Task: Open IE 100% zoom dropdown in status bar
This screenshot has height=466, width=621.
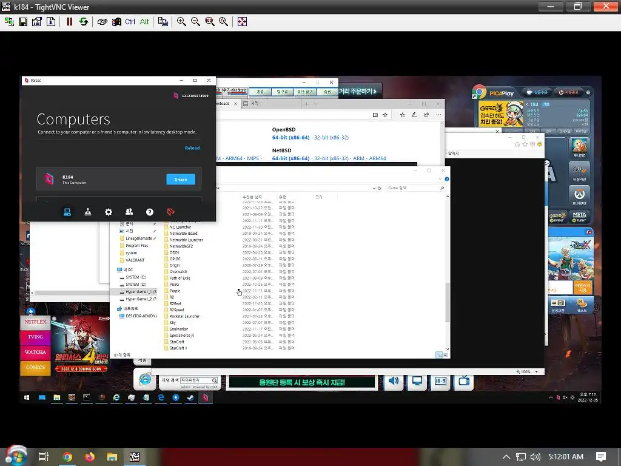Action: pos(537,372)
